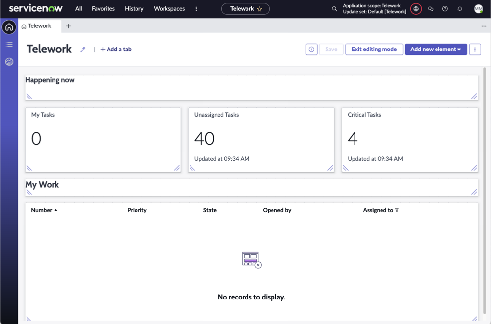Sort by the Number column header

tap(42, 210)
